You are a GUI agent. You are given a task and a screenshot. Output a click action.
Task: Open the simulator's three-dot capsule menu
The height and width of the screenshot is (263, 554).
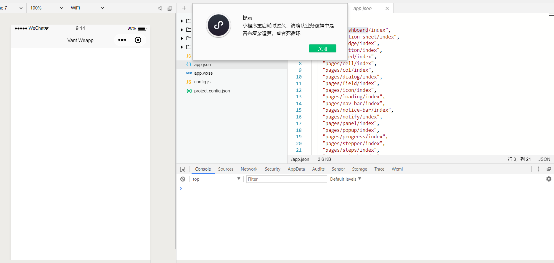point(122,40)
